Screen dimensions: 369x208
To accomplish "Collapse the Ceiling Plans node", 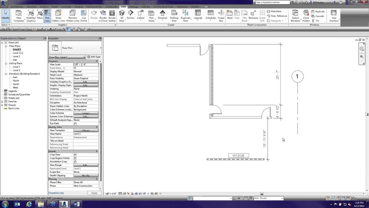I will tap(6, 63).
